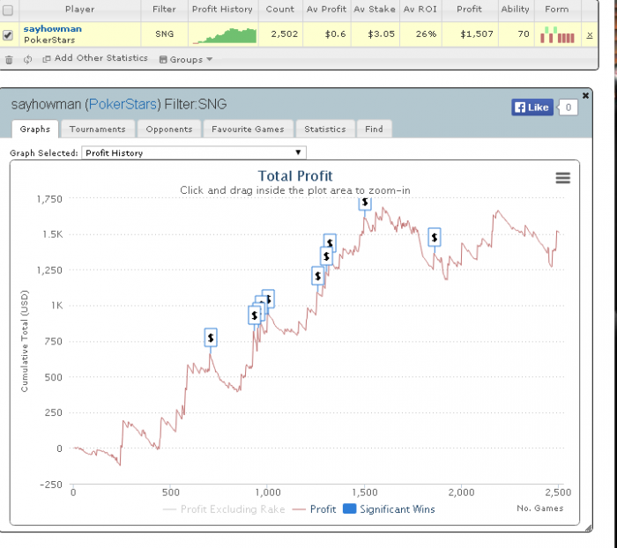
Task: Click the 26% Av ROI value
Action: click(x=426, y=34)
